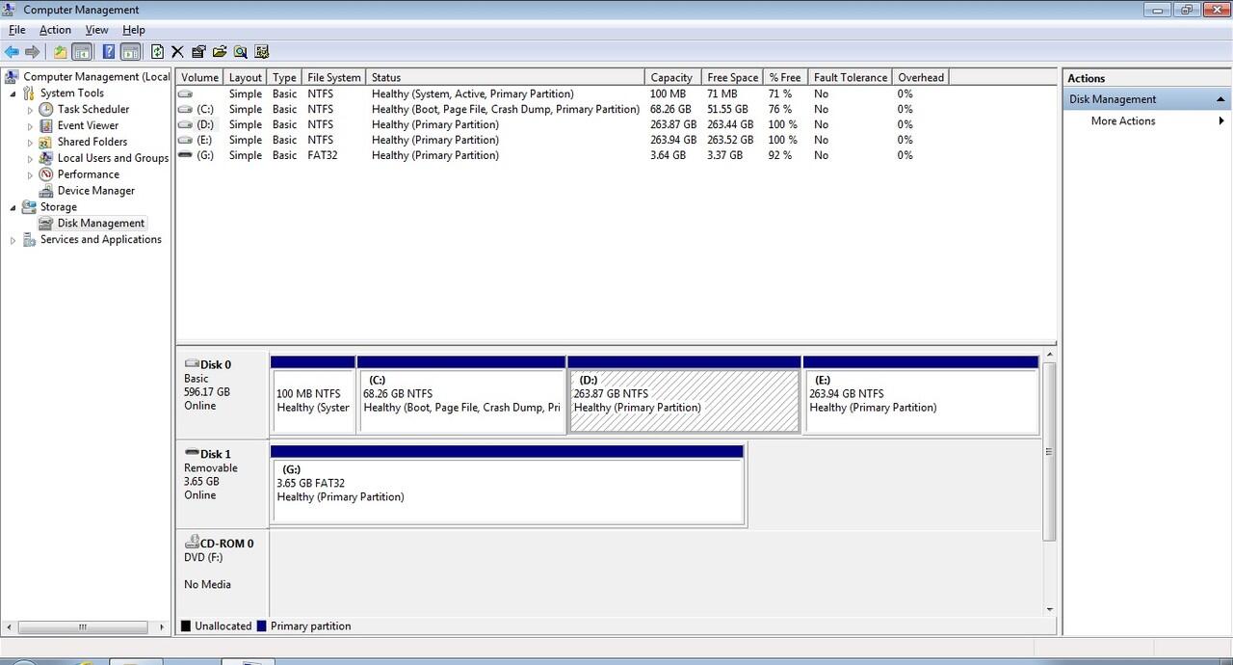Sort by the Fault Tolerance column header
The height and width of the screenshot is (665, 1233).
tap(850, 77)
